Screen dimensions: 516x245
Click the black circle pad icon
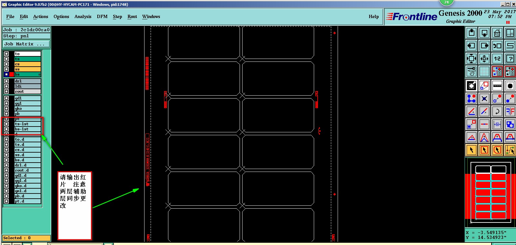pyautogui.click(x=510, y=86)
